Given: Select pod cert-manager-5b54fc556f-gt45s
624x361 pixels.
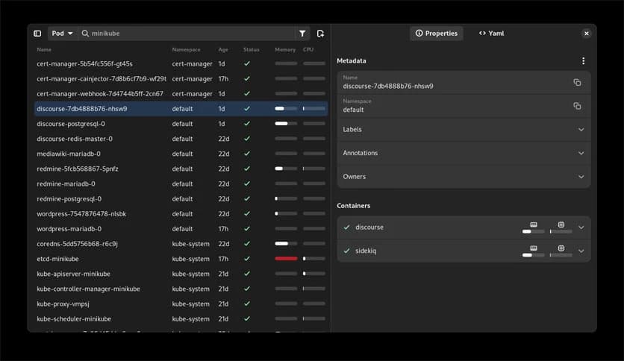Looking at the screenshot, I should pyautogui.click(x=181, y=63).
